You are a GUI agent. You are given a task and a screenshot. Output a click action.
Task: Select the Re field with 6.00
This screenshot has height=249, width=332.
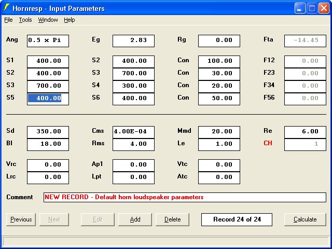tap(305, 132)
